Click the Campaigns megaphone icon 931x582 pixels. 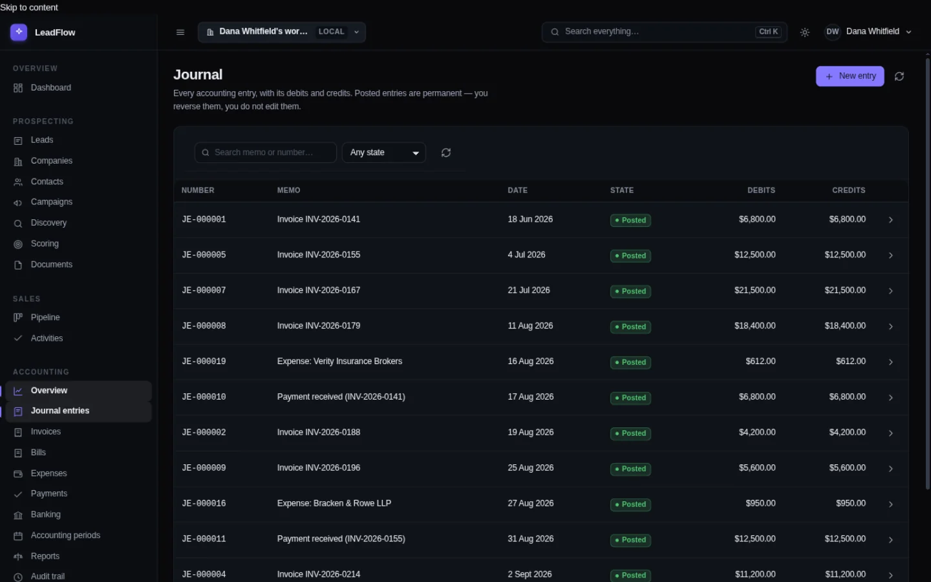[18, 202]
